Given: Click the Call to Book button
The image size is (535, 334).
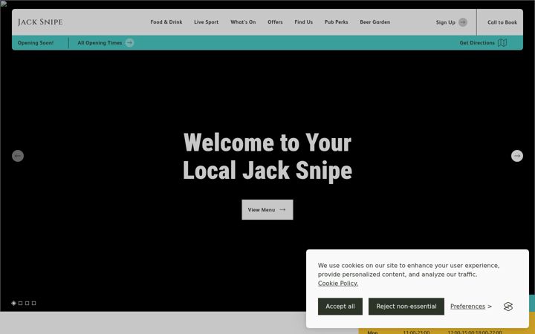Looking at the screenshot, I should [x=502, y=22].
